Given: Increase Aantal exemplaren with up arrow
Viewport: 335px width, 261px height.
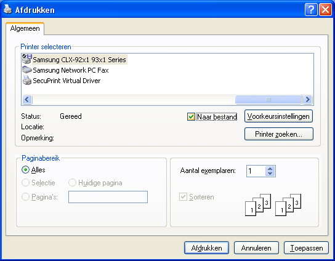Looking at the screenshot, I should click(270, 169).
